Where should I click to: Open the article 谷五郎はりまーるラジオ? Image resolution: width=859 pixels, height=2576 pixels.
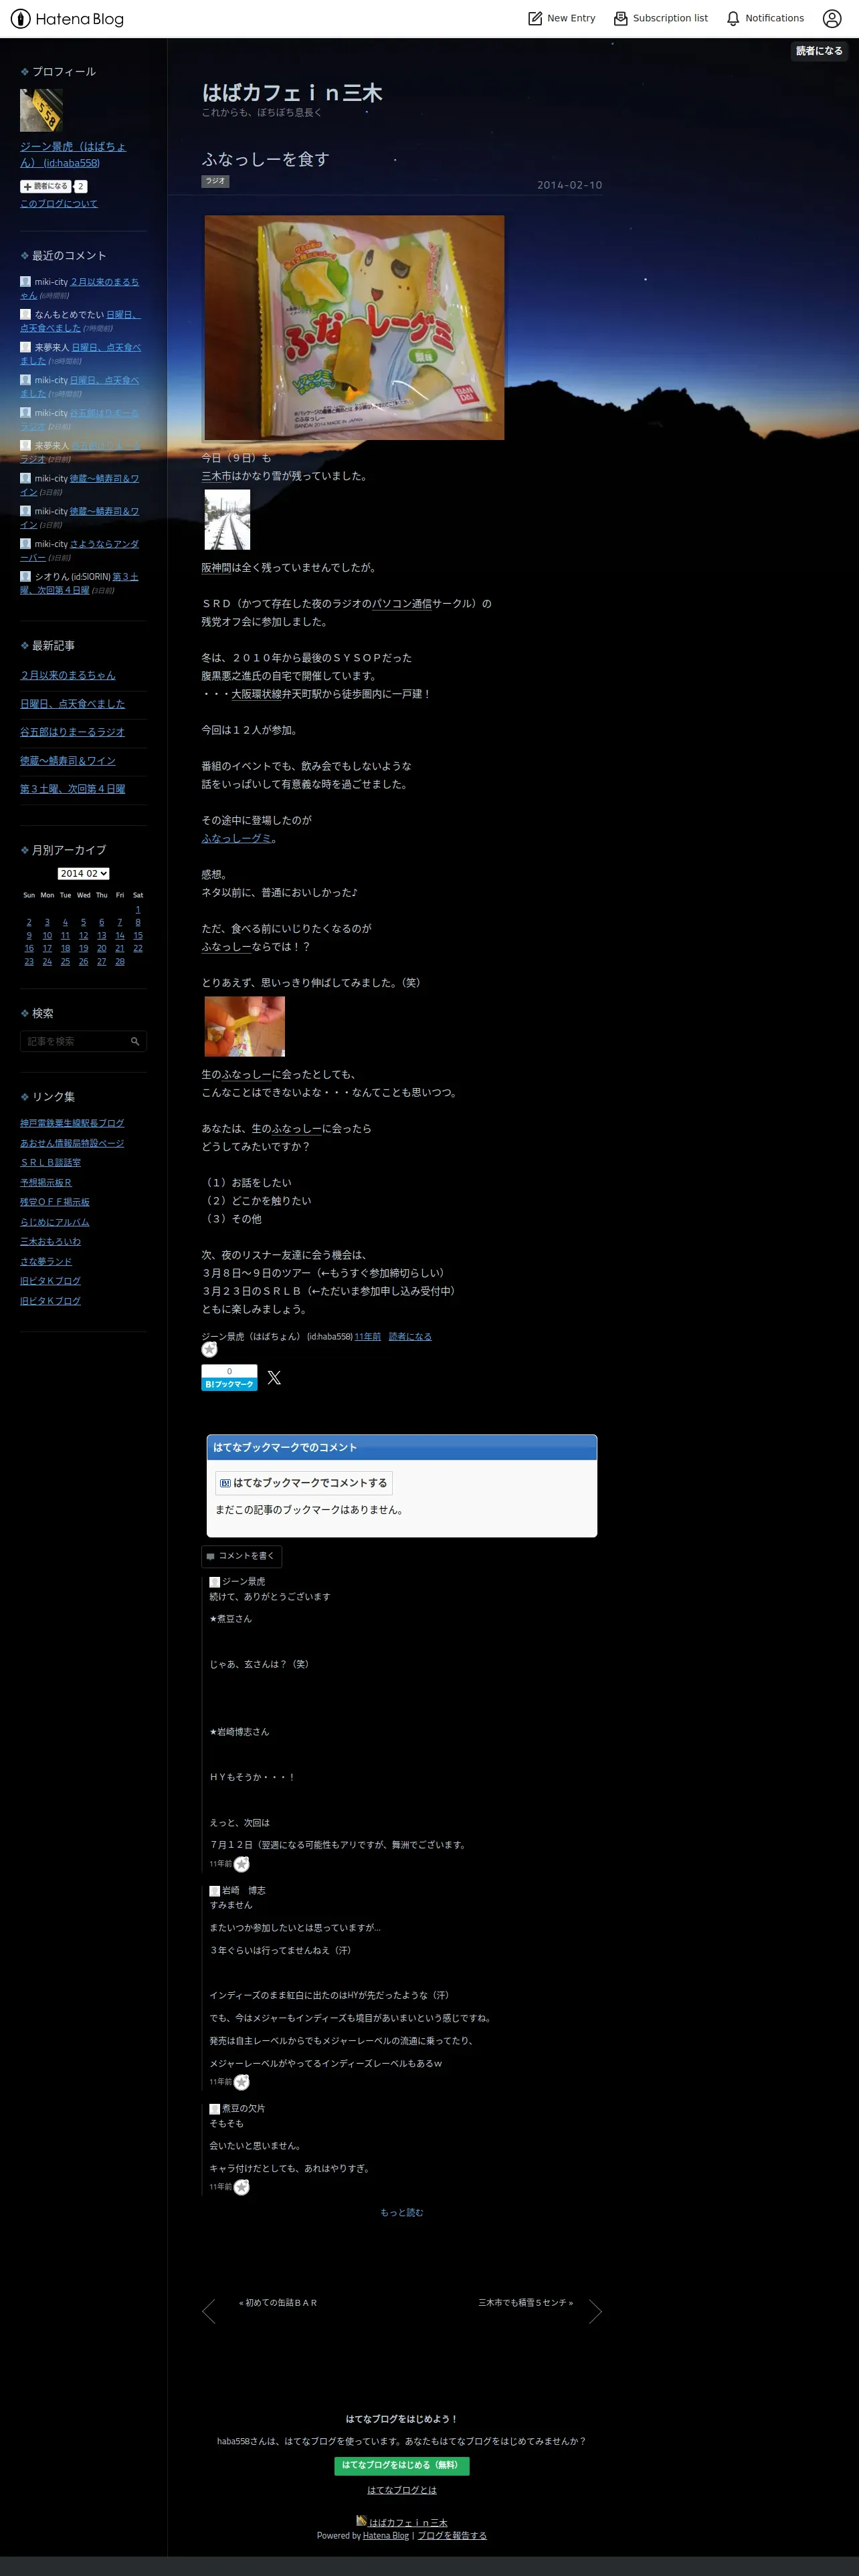pos(72,732)
